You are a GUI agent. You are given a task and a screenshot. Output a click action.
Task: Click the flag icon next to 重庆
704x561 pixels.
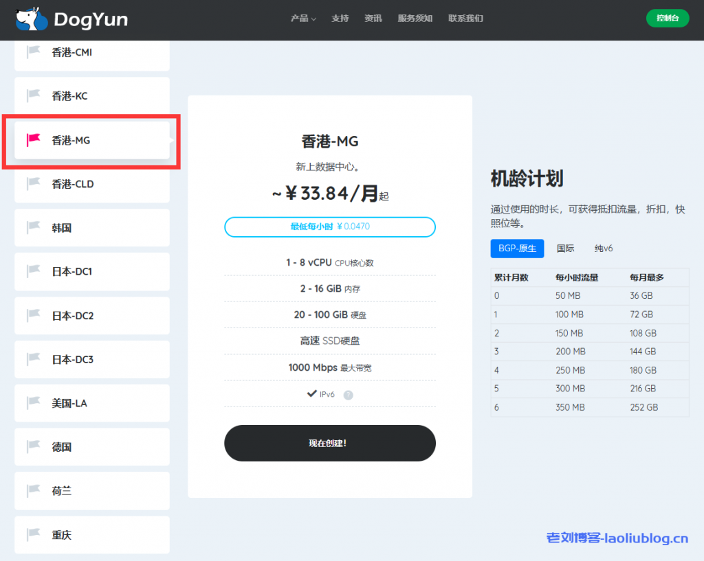pyautogui.click(x=33, y=534)
